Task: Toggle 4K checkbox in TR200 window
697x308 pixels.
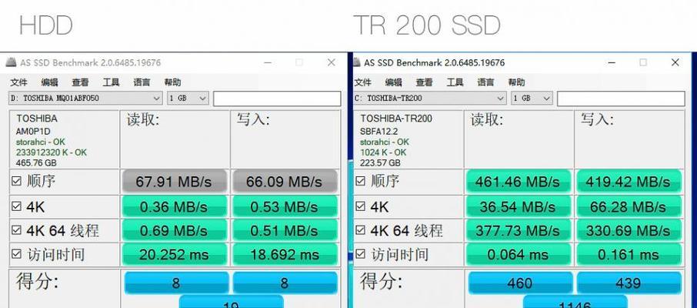Action: tap(361, 206)
